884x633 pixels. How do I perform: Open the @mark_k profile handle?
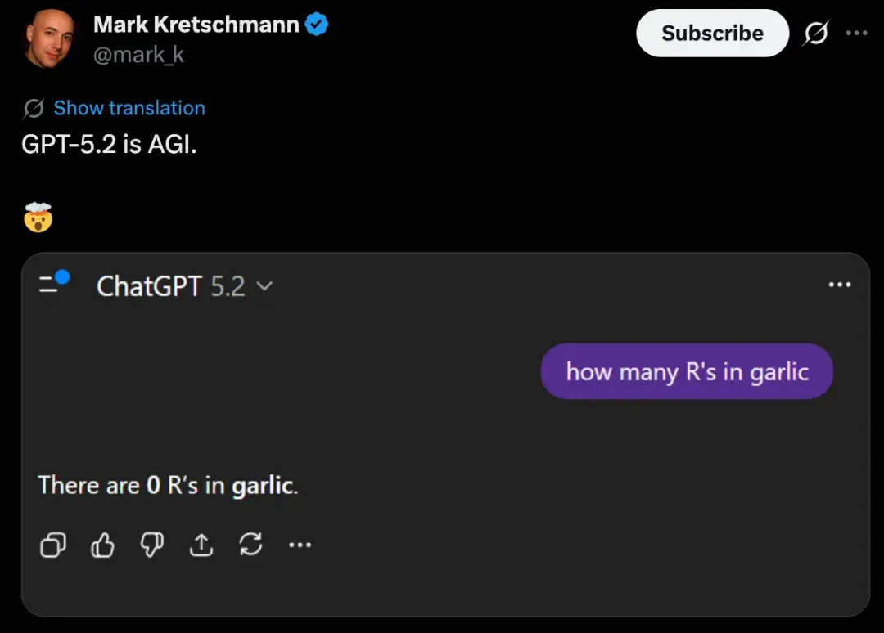[140, 56]
